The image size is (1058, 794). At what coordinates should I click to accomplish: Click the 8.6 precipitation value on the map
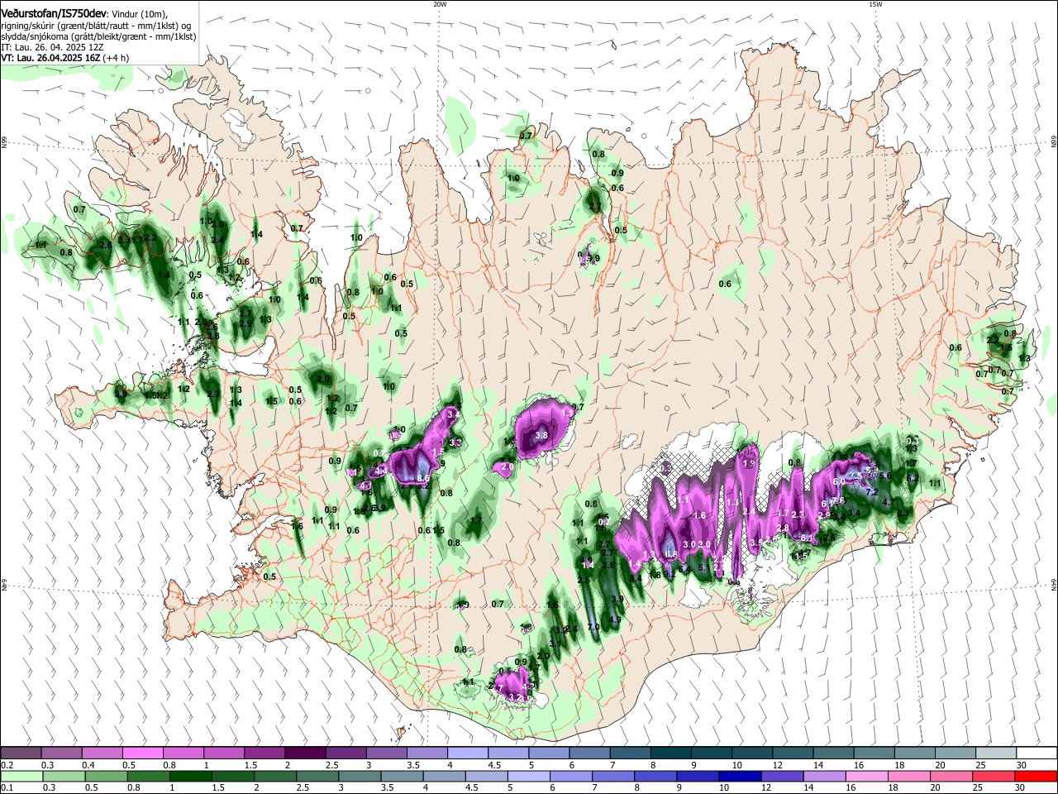click(x=423, y=478)
